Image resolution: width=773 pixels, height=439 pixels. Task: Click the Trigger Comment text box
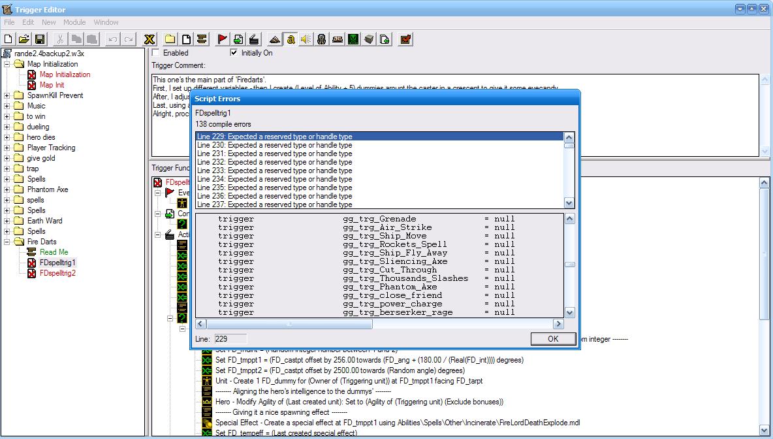pos(455,116)
